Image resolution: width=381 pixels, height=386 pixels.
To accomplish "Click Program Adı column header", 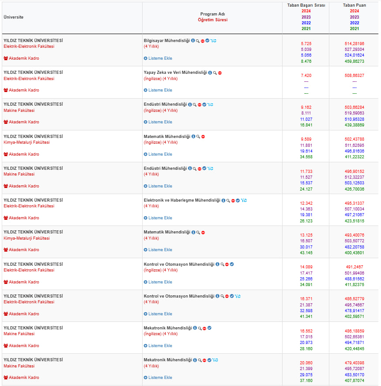I will (213, 14).
